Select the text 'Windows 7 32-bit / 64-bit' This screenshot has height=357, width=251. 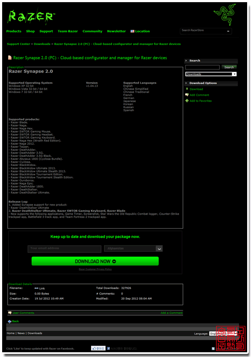coord(25,92)
